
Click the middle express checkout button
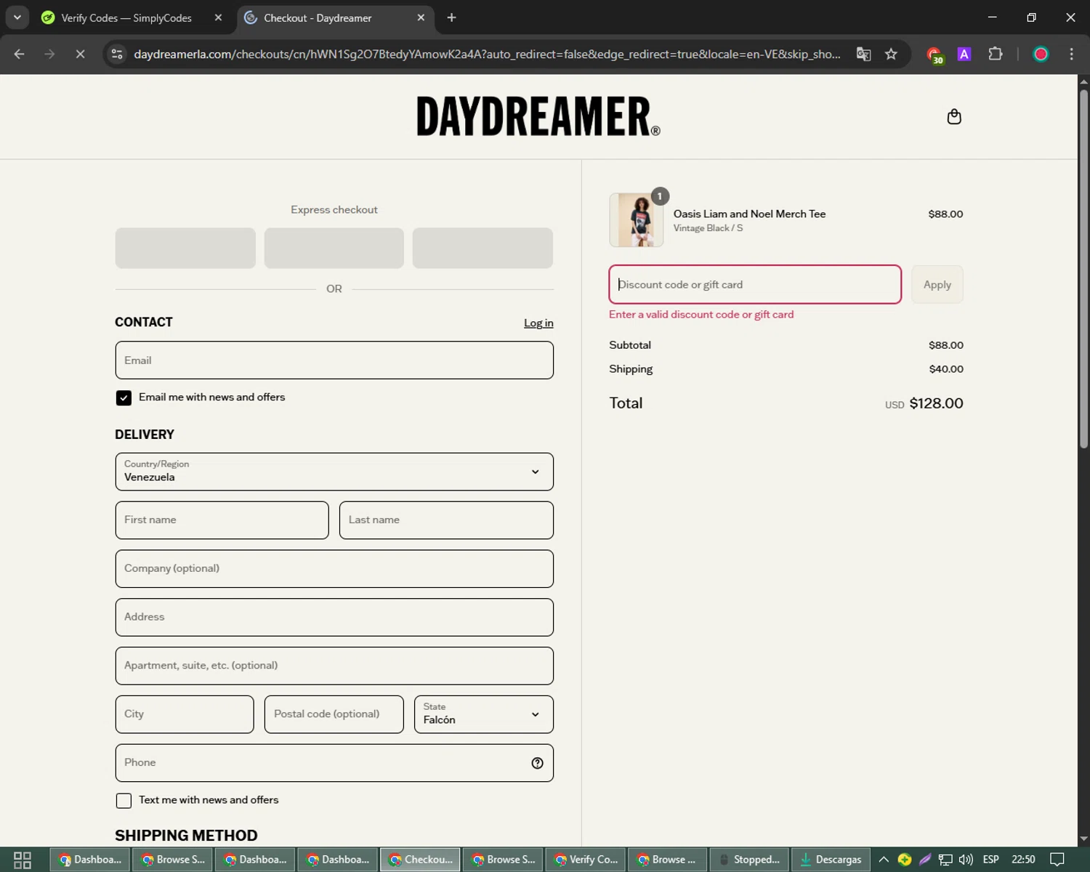[x=334, y=248]
